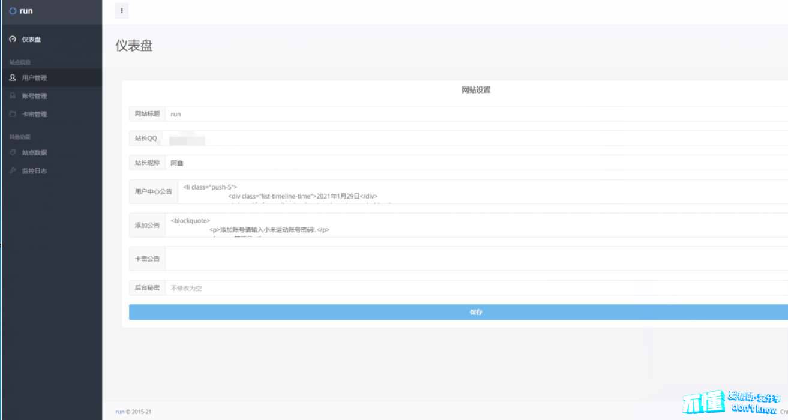Click the blue circle run logo
Image resolution: width=788 pixels, height=420 pixels.
pos(13,11)
